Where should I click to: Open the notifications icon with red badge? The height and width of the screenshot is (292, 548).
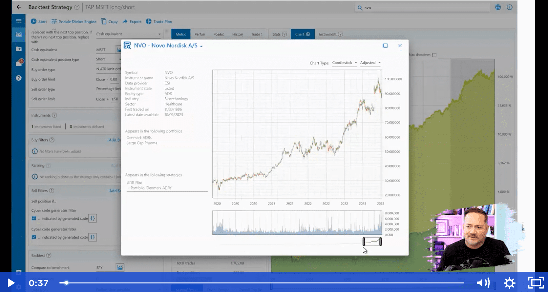coord(19,63)
